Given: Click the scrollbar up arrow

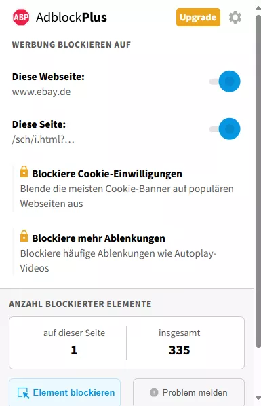Looking at the screenshot, I should coord(258,7).
